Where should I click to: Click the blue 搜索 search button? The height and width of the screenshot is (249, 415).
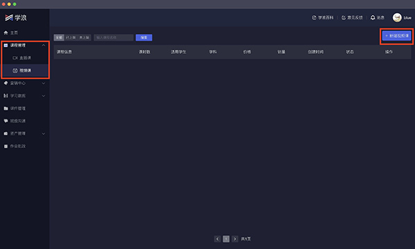point(144,37)
